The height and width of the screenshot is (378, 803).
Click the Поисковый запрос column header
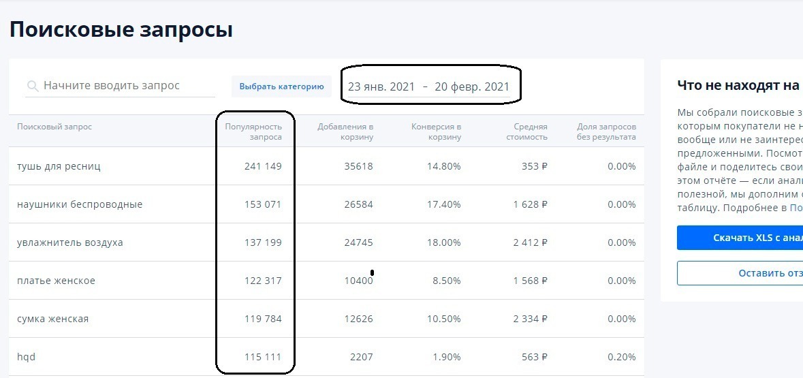[54, 127]
